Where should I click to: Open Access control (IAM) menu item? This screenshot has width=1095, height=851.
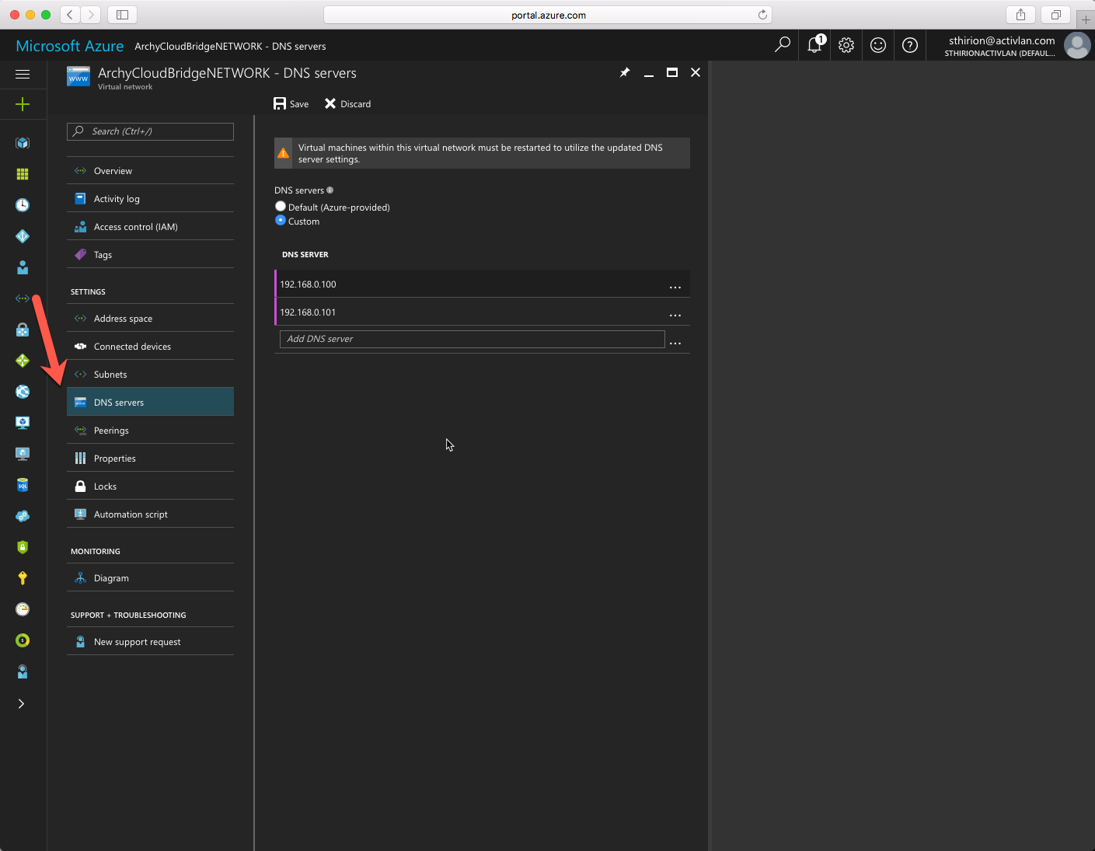(150, 227)
